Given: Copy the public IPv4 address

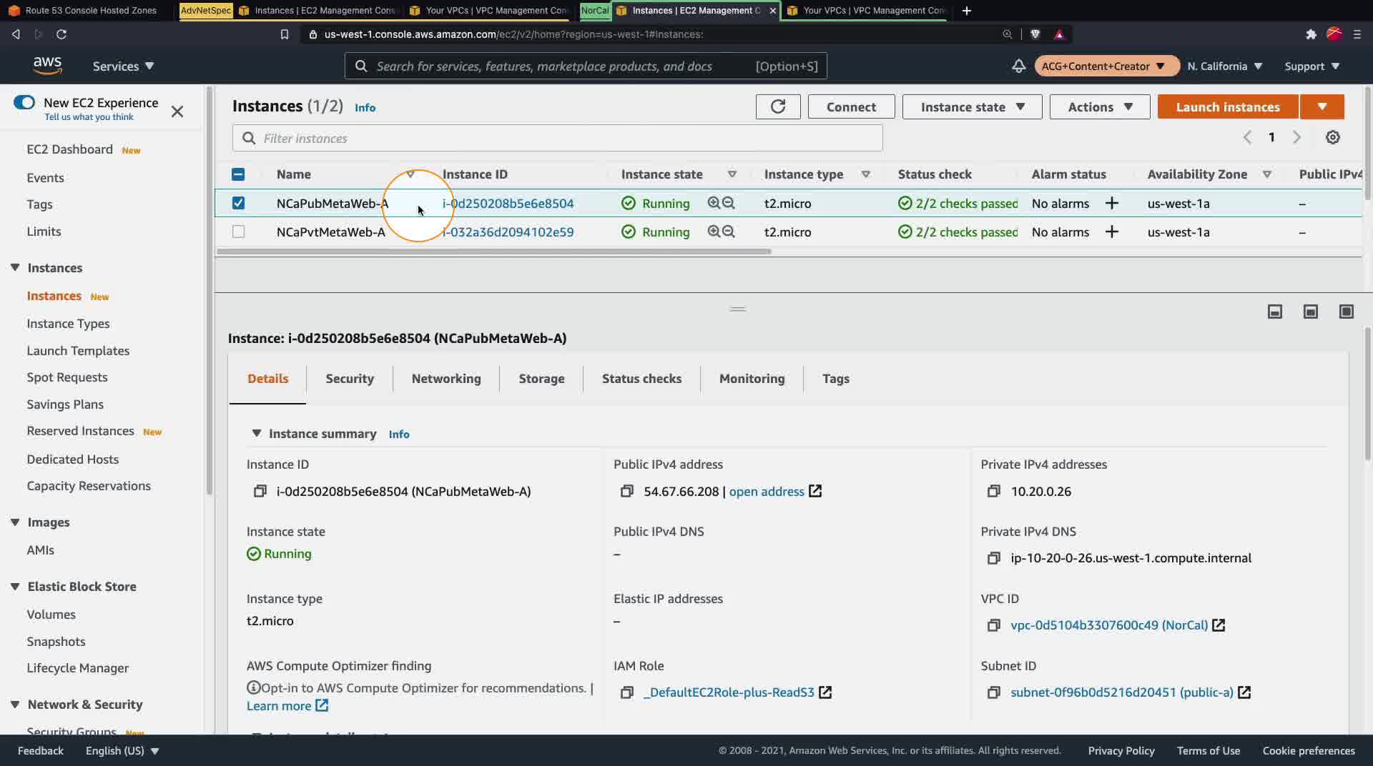Looking at the screenshot, I should [627, 491].
